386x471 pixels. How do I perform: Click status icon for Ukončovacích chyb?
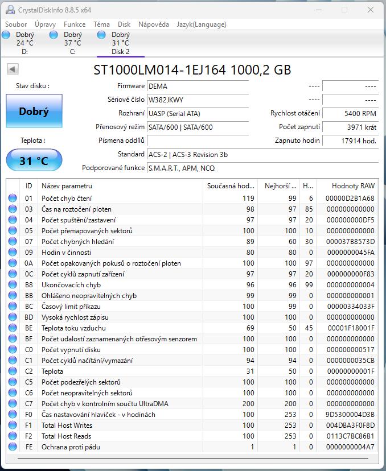[x=13, y=284]
